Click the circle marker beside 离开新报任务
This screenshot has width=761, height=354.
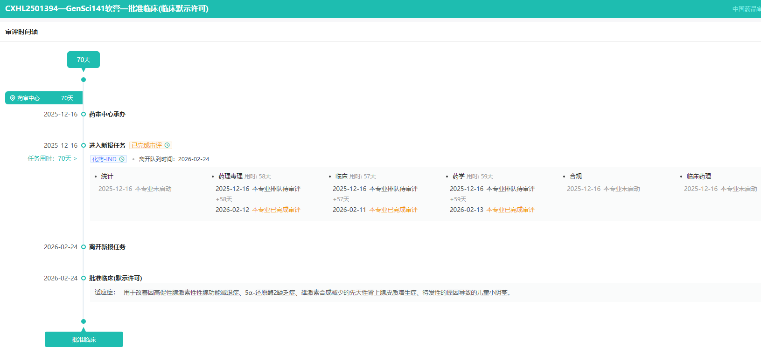(84, 247)
